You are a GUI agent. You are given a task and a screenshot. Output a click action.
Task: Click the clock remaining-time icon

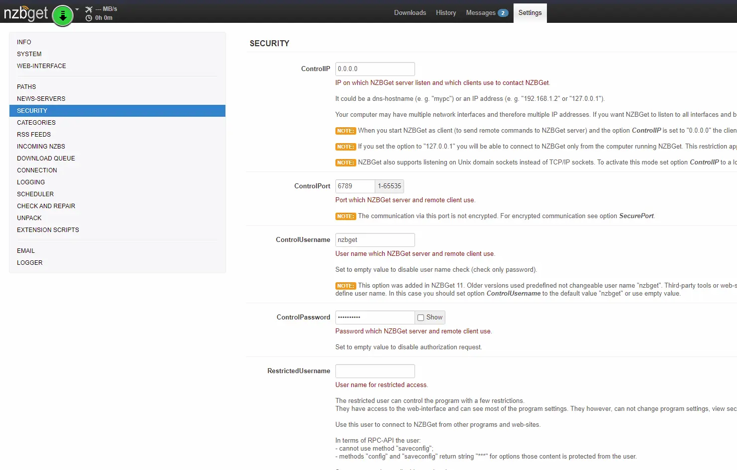(89, 18)
